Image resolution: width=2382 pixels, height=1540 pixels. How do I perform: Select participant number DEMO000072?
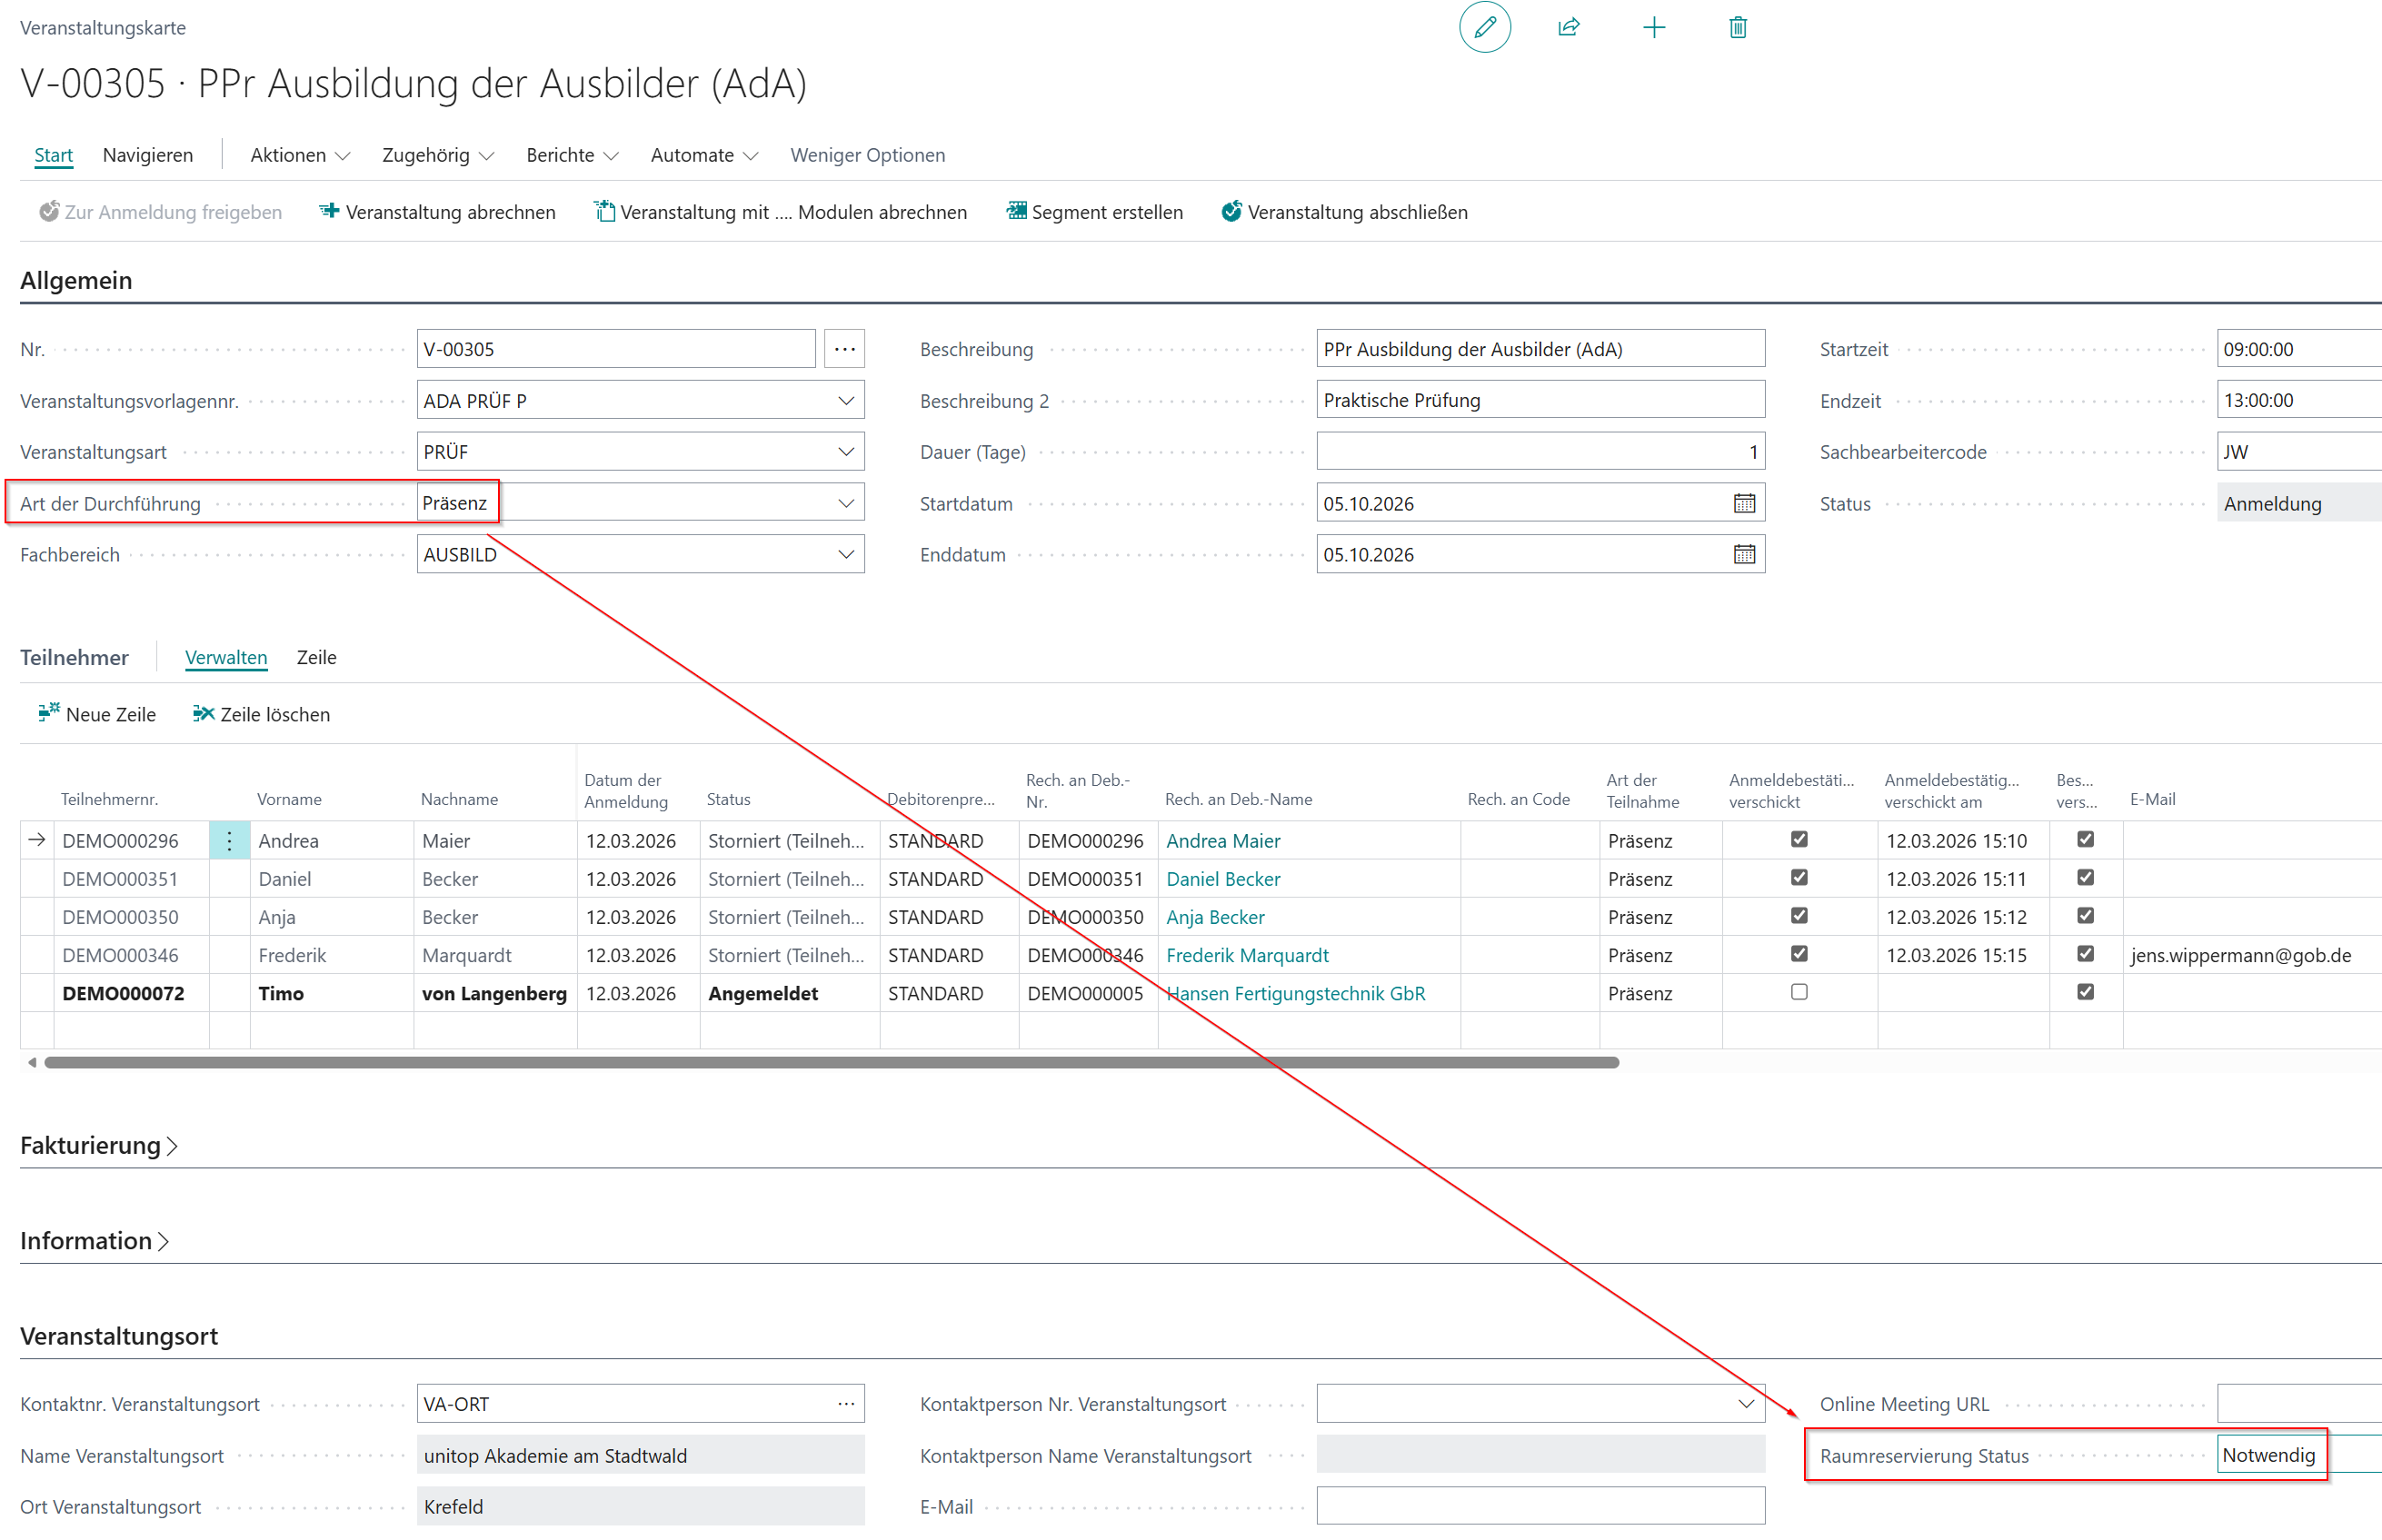123,993
